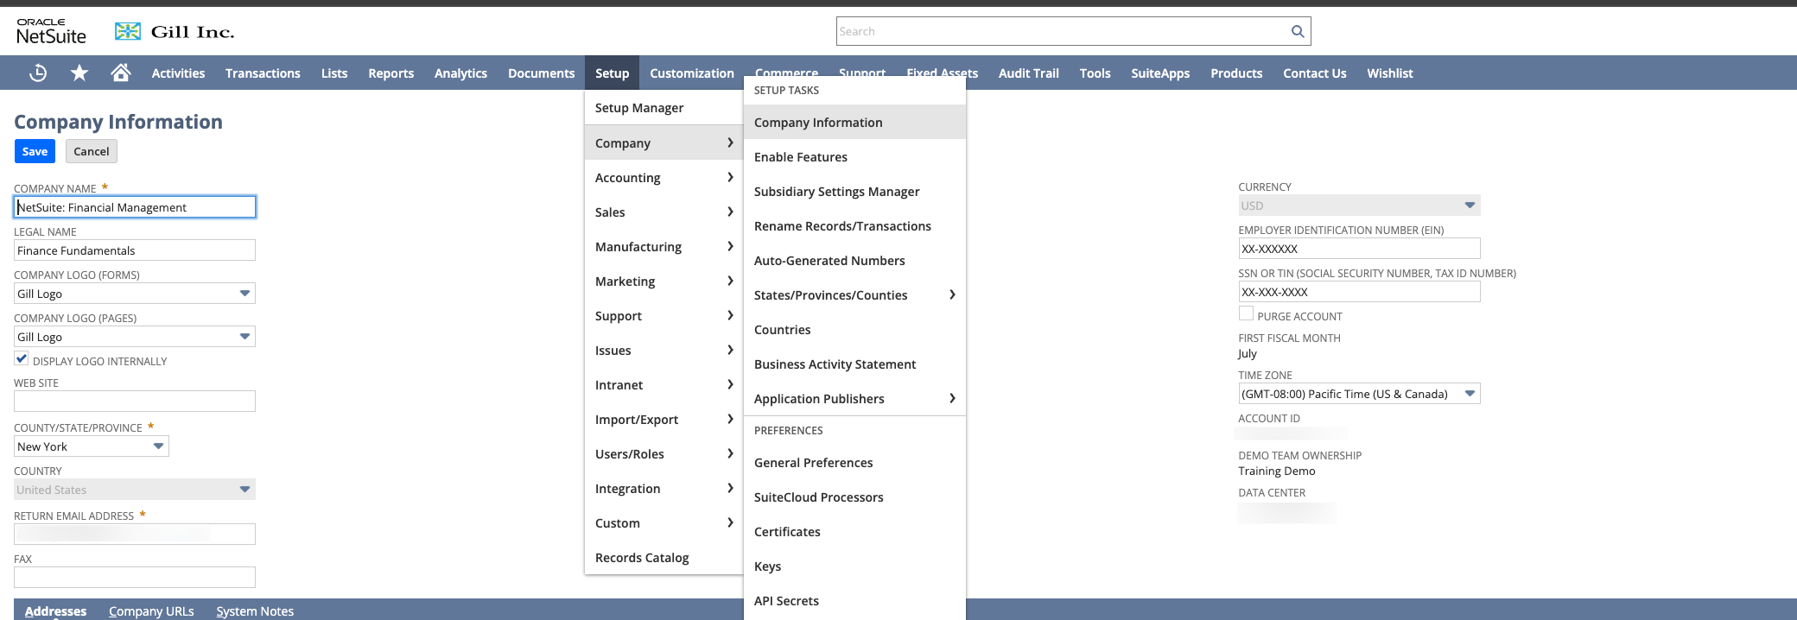Image resolution: width=1797 pixels, height=620 pixels.
Task: Click the Legal Name input field
Action: coord(135,250)
